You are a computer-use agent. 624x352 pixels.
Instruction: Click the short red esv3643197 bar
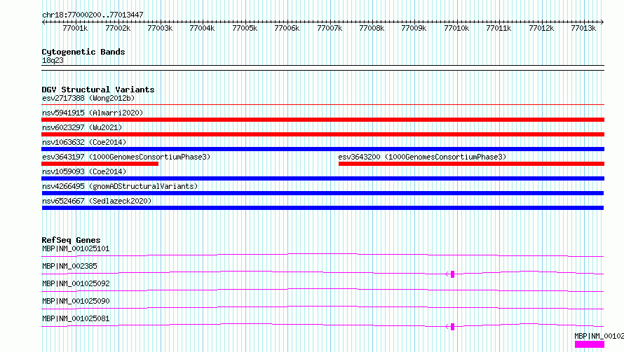[x=100, y=164]
